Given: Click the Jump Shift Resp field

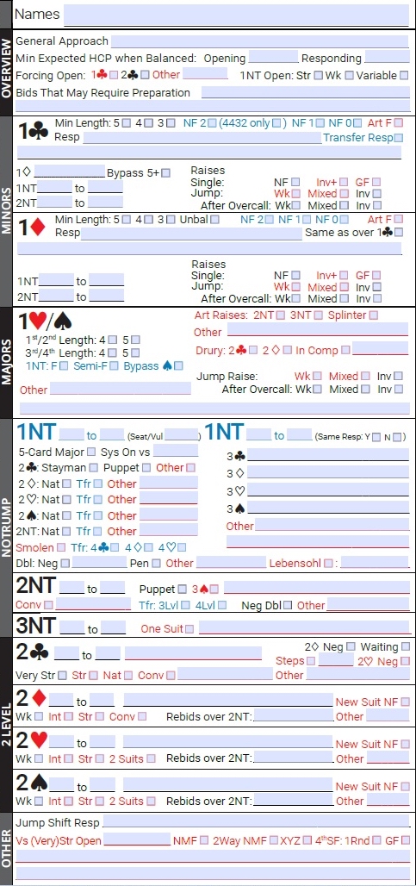Looking at the screenshot, I should coord(256,821).
